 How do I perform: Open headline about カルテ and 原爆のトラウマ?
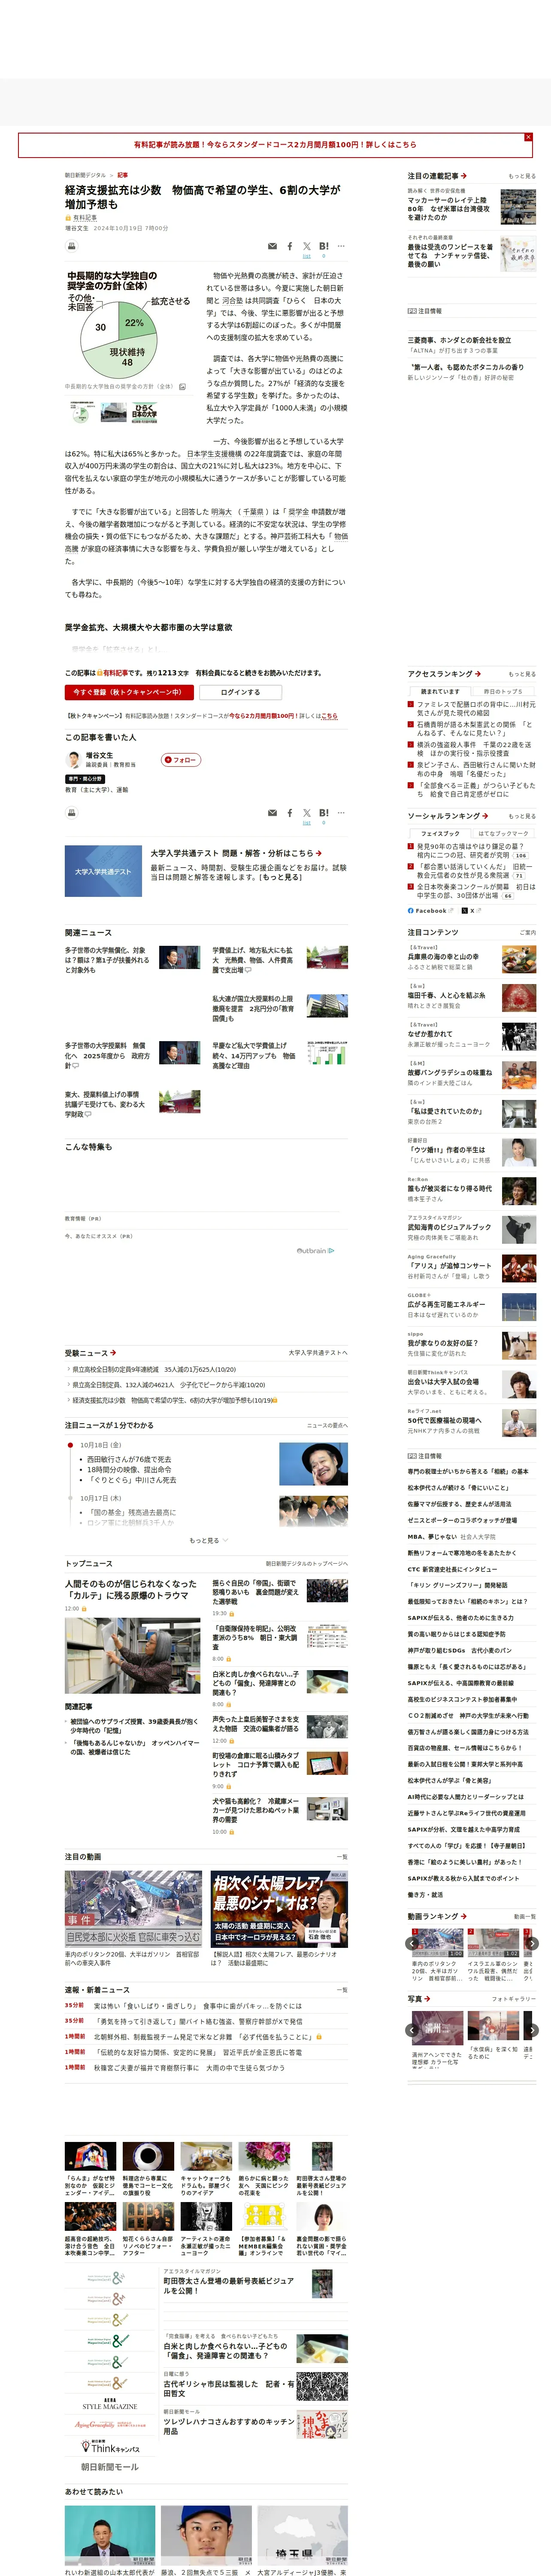(x=131, y=1589)
